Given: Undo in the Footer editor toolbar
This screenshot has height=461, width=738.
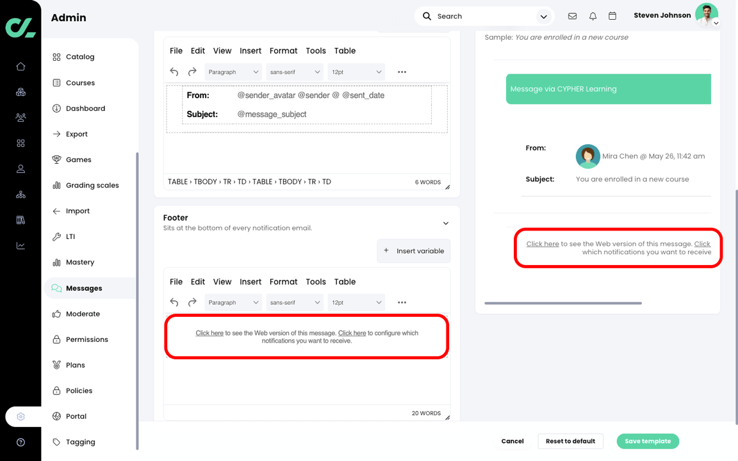Looking at the screenshot, I should coord(174,302).
